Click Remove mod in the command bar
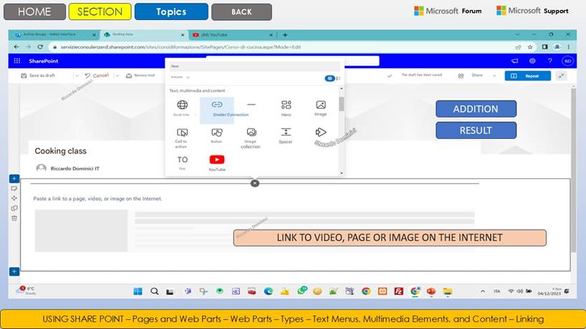The width and height of the screenshot is (586, 329). tap(140, 76)
